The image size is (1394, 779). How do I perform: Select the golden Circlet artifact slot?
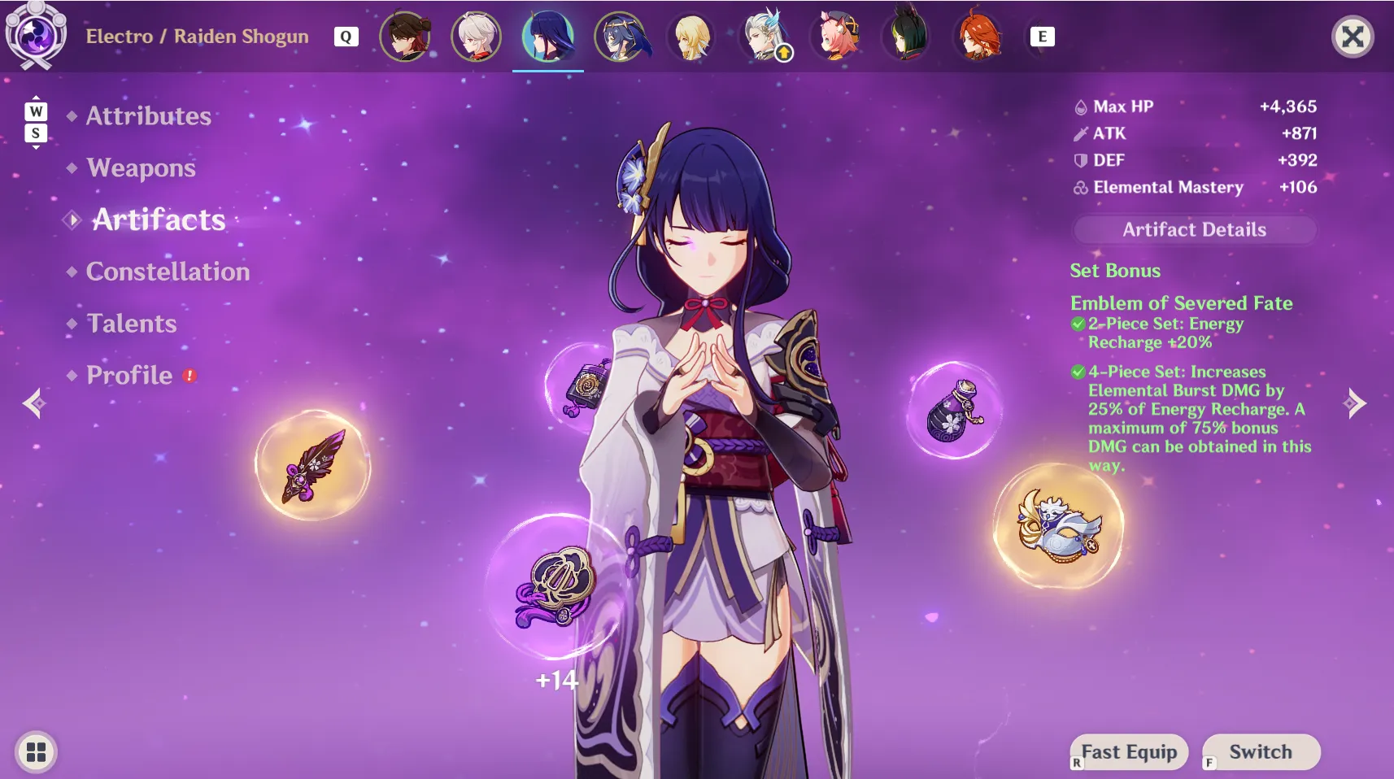(x=1058, y=526)
